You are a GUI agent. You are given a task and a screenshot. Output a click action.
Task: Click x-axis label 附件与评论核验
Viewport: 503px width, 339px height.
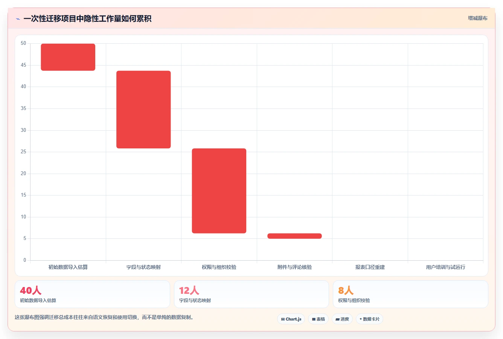pyautogui.click(x=294, y=267)
